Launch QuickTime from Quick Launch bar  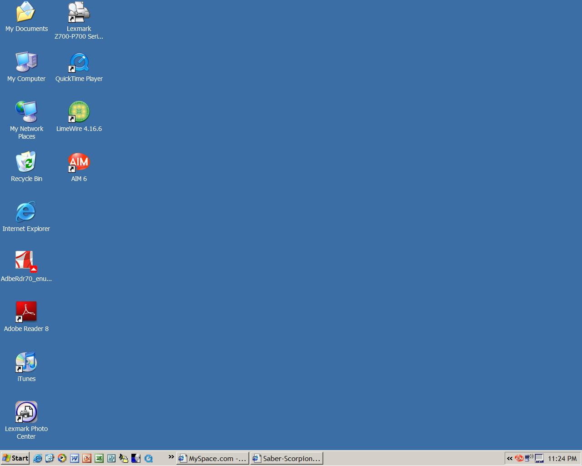[x=149, y=458]
